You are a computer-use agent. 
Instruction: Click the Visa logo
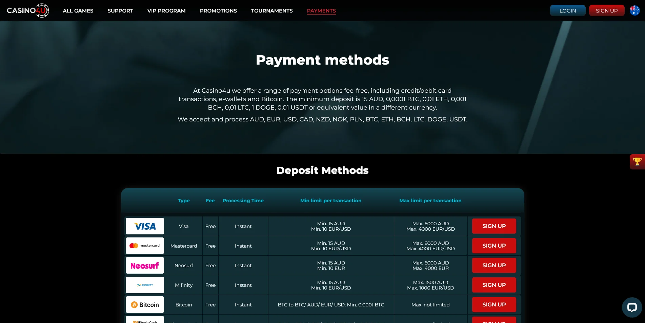click(145, 226)
